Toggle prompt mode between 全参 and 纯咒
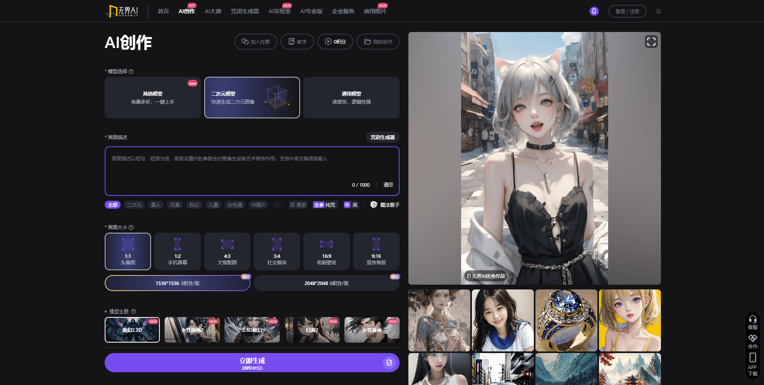Screen dimensions: 764x385 [324, 205]
